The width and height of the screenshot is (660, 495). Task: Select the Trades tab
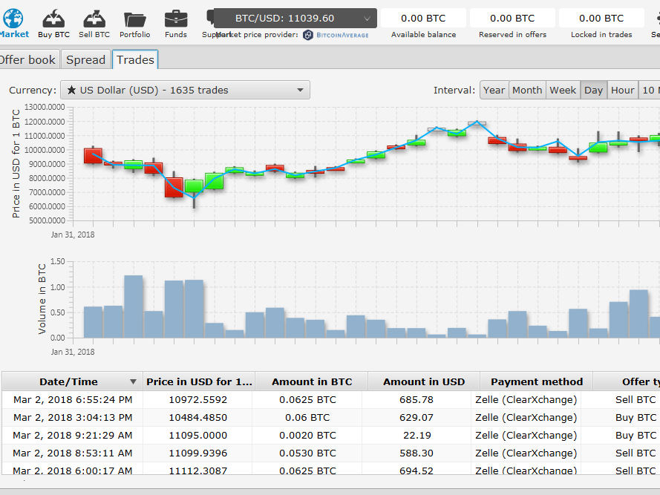click(135, 60)
